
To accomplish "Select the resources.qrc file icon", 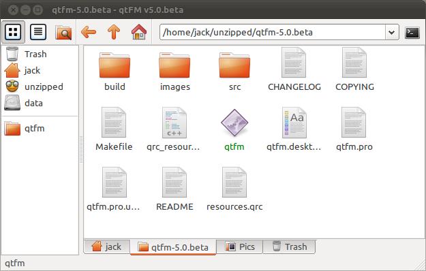I will [x=234, y=182].
